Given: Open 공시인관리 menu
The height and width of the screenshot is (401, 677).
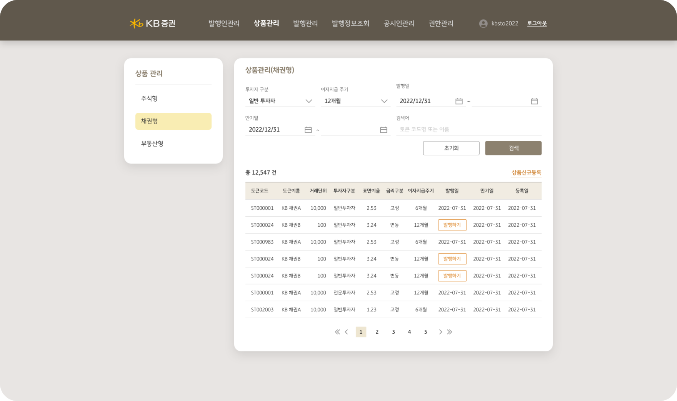Looking at the screenshot, I should (x=399, y=23).
